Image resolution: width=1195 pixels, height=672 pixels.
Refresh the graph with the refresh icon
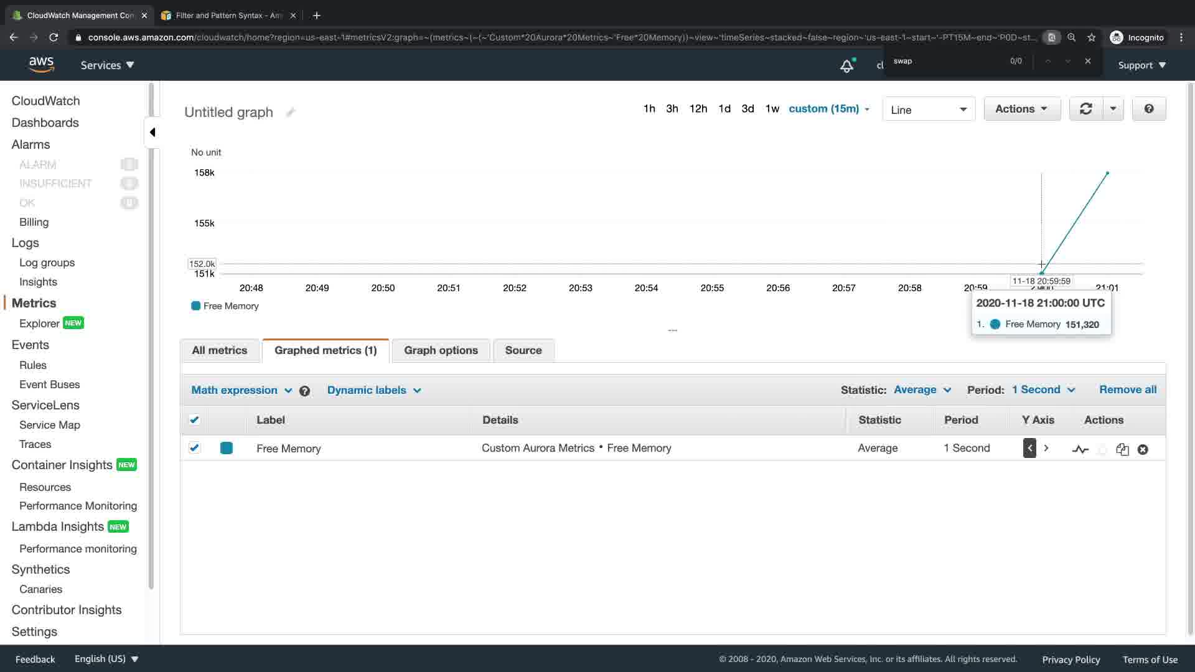click(1085, 109)
